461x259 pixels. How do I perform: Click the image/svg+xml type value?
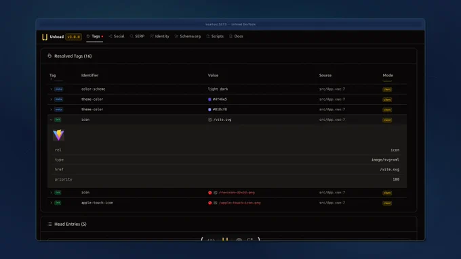coord(385,160)
